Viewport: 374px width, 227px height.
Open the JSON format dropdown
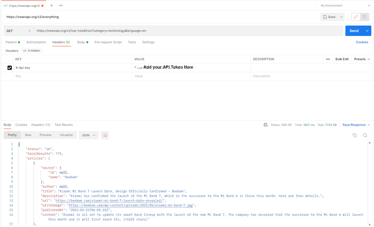coord(89,135)
